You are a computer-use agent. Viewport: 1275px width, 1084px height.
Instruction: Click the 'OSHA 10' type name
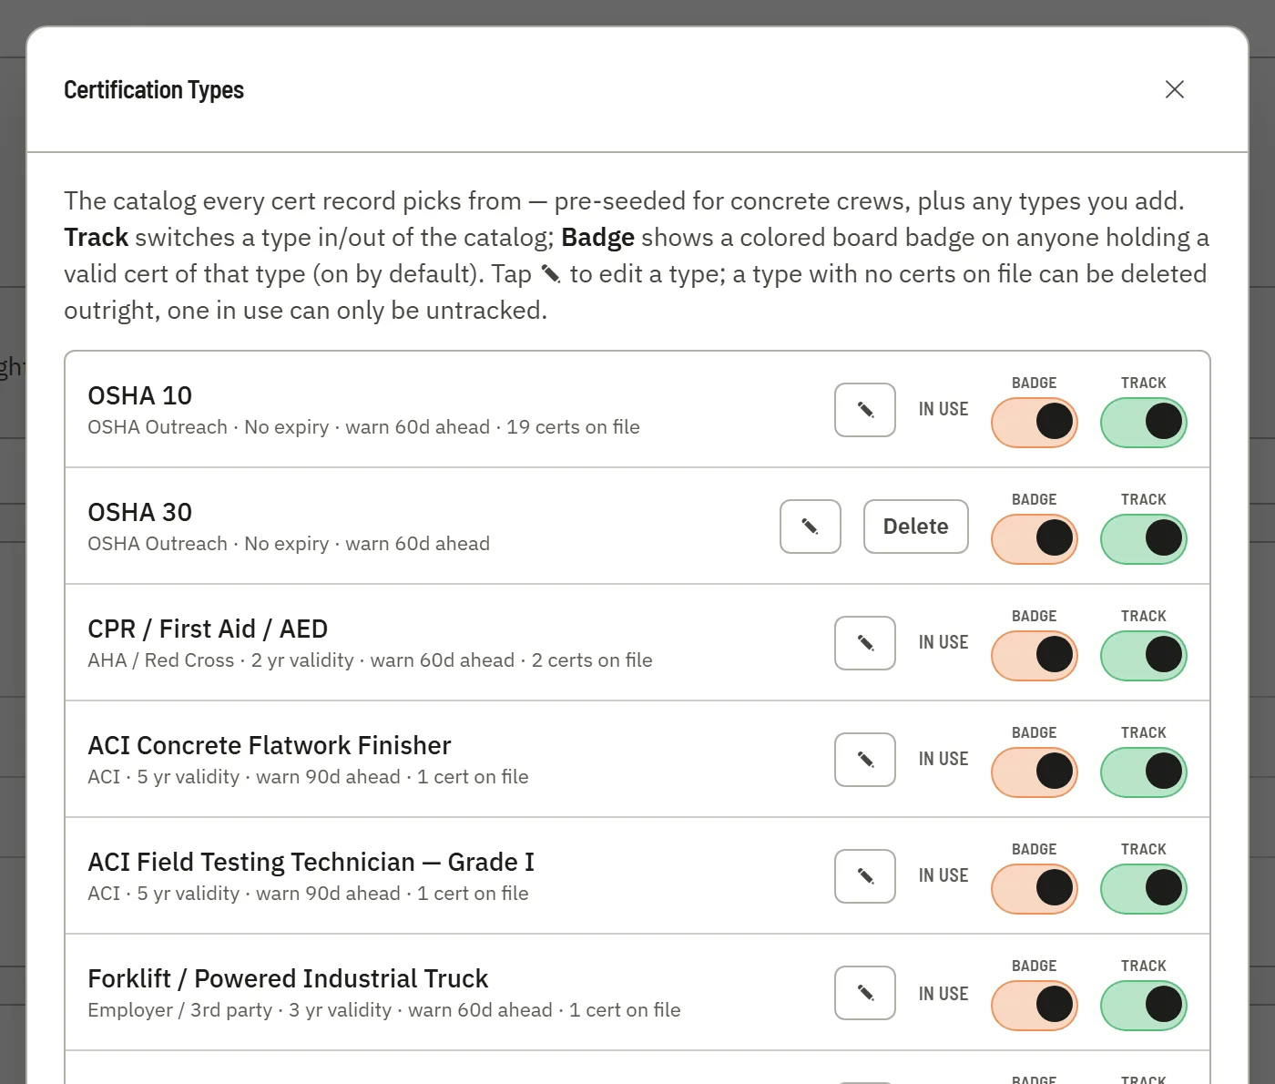pos(140,396)
